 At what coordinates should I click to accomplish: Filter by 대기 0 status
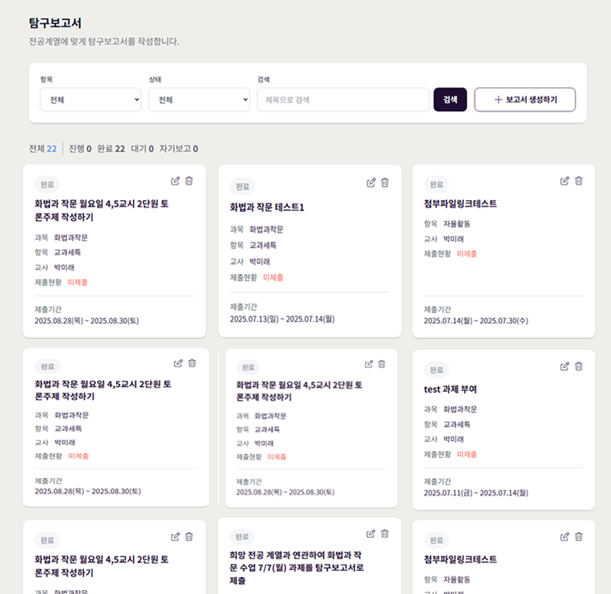pyautogui.click(x=142, y=148)
